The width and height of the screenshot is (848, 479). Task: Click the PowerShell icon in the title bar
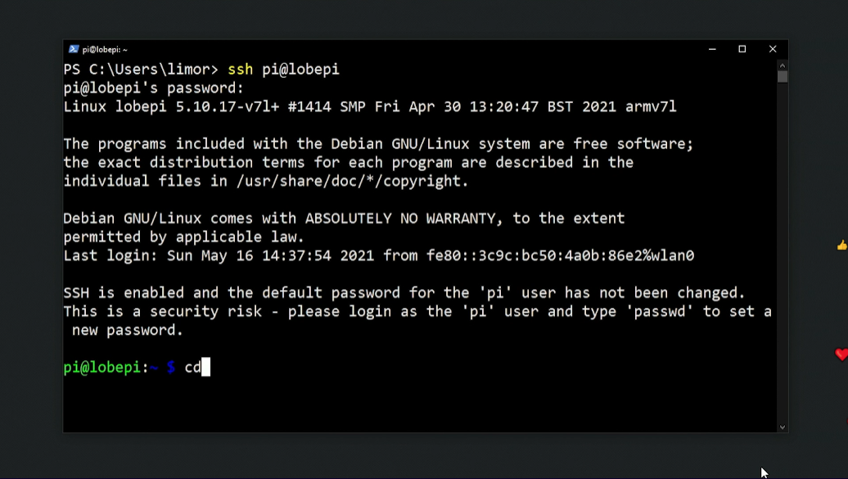click(x=74, y=49)
